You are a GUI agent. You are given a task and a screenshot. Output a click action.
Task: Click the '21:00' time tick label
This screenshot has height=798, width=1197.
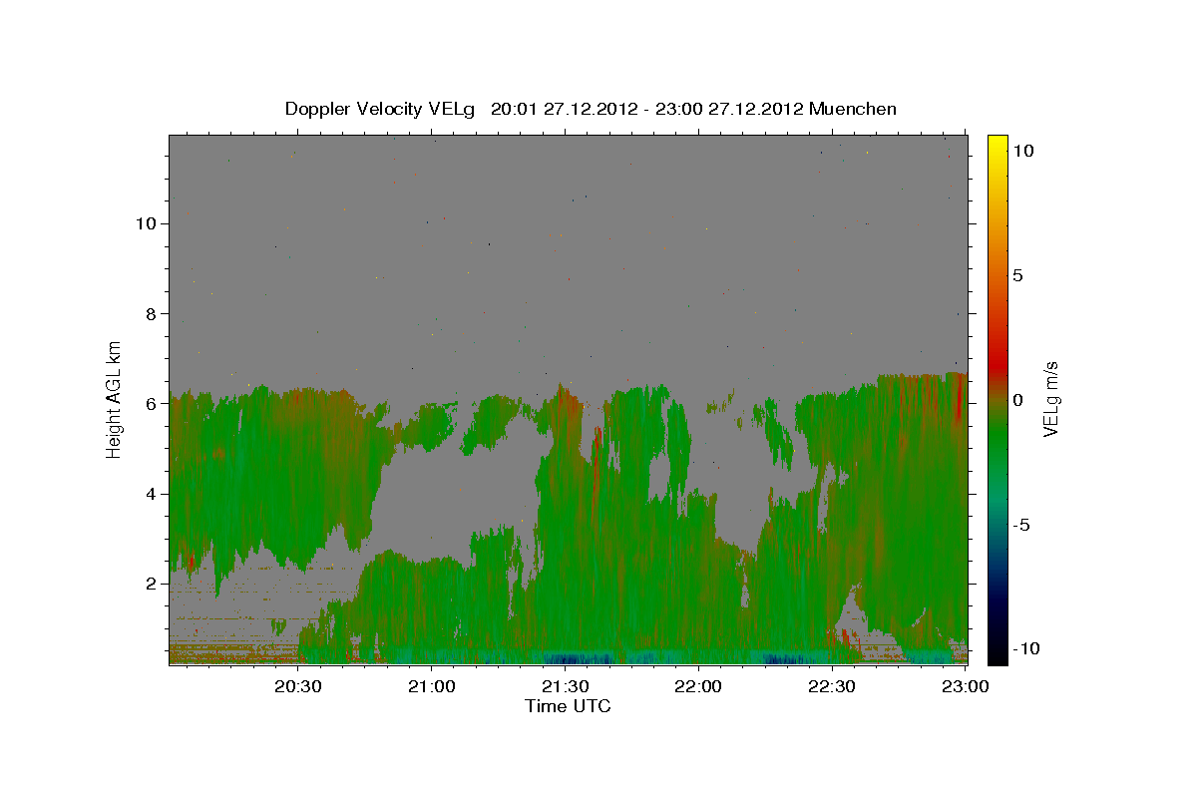pos(431,686)
